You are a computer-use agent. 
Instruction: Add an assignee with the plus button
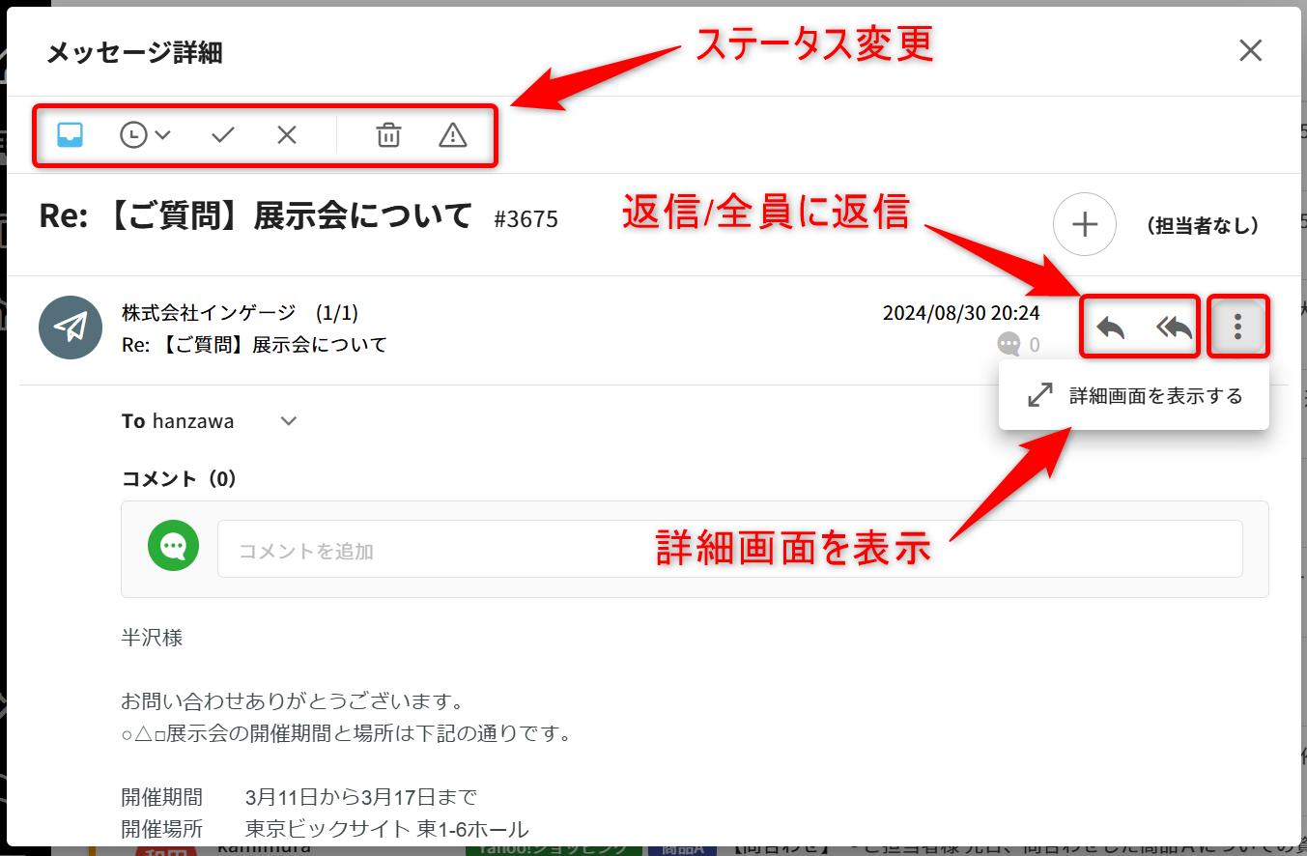pyautogui.click(x=1085, y=225)
